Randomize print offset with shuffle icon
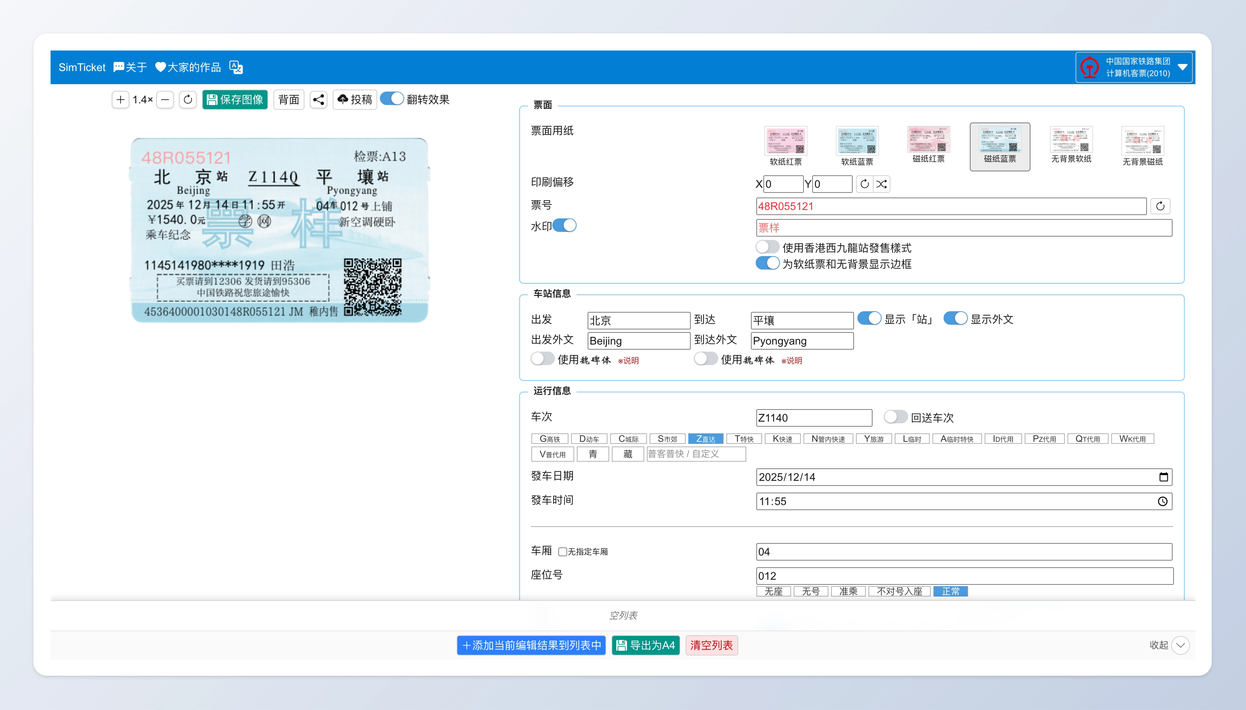Image resolution: width=1246 pixels, height=710 pixels. coord(882,184)
